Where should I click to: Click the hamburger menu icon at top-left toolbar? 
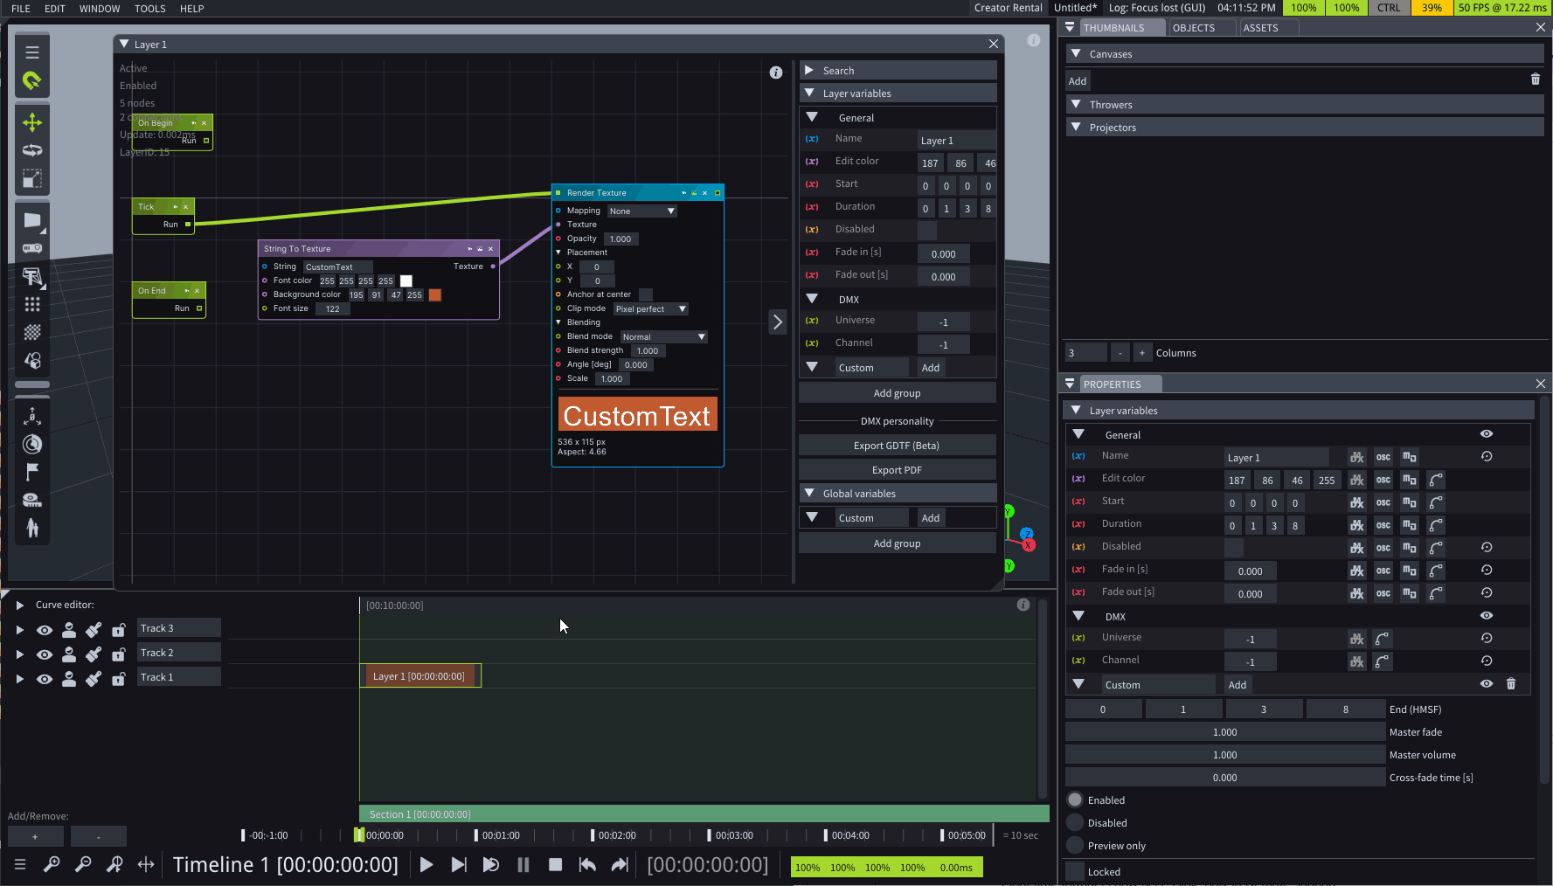tap(32, 52)
